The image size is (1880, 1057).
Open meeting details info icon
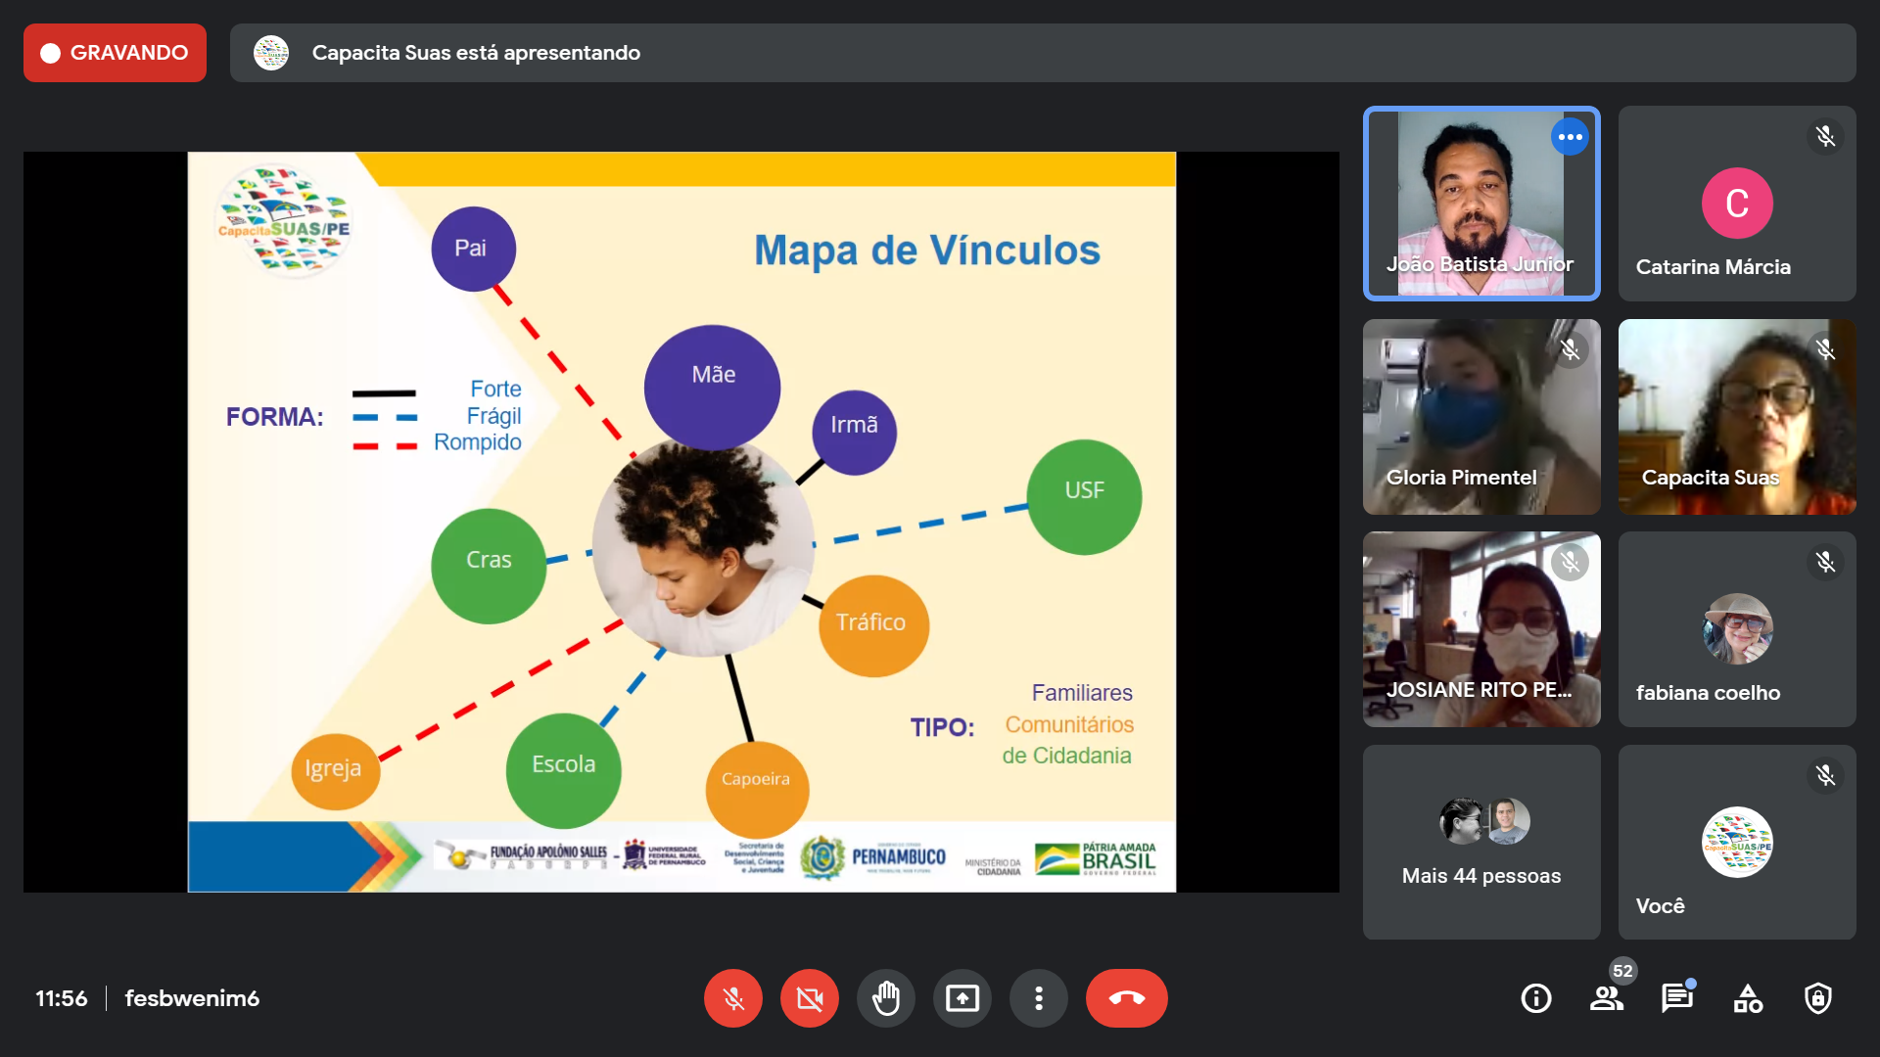[x=1535, y=998]
